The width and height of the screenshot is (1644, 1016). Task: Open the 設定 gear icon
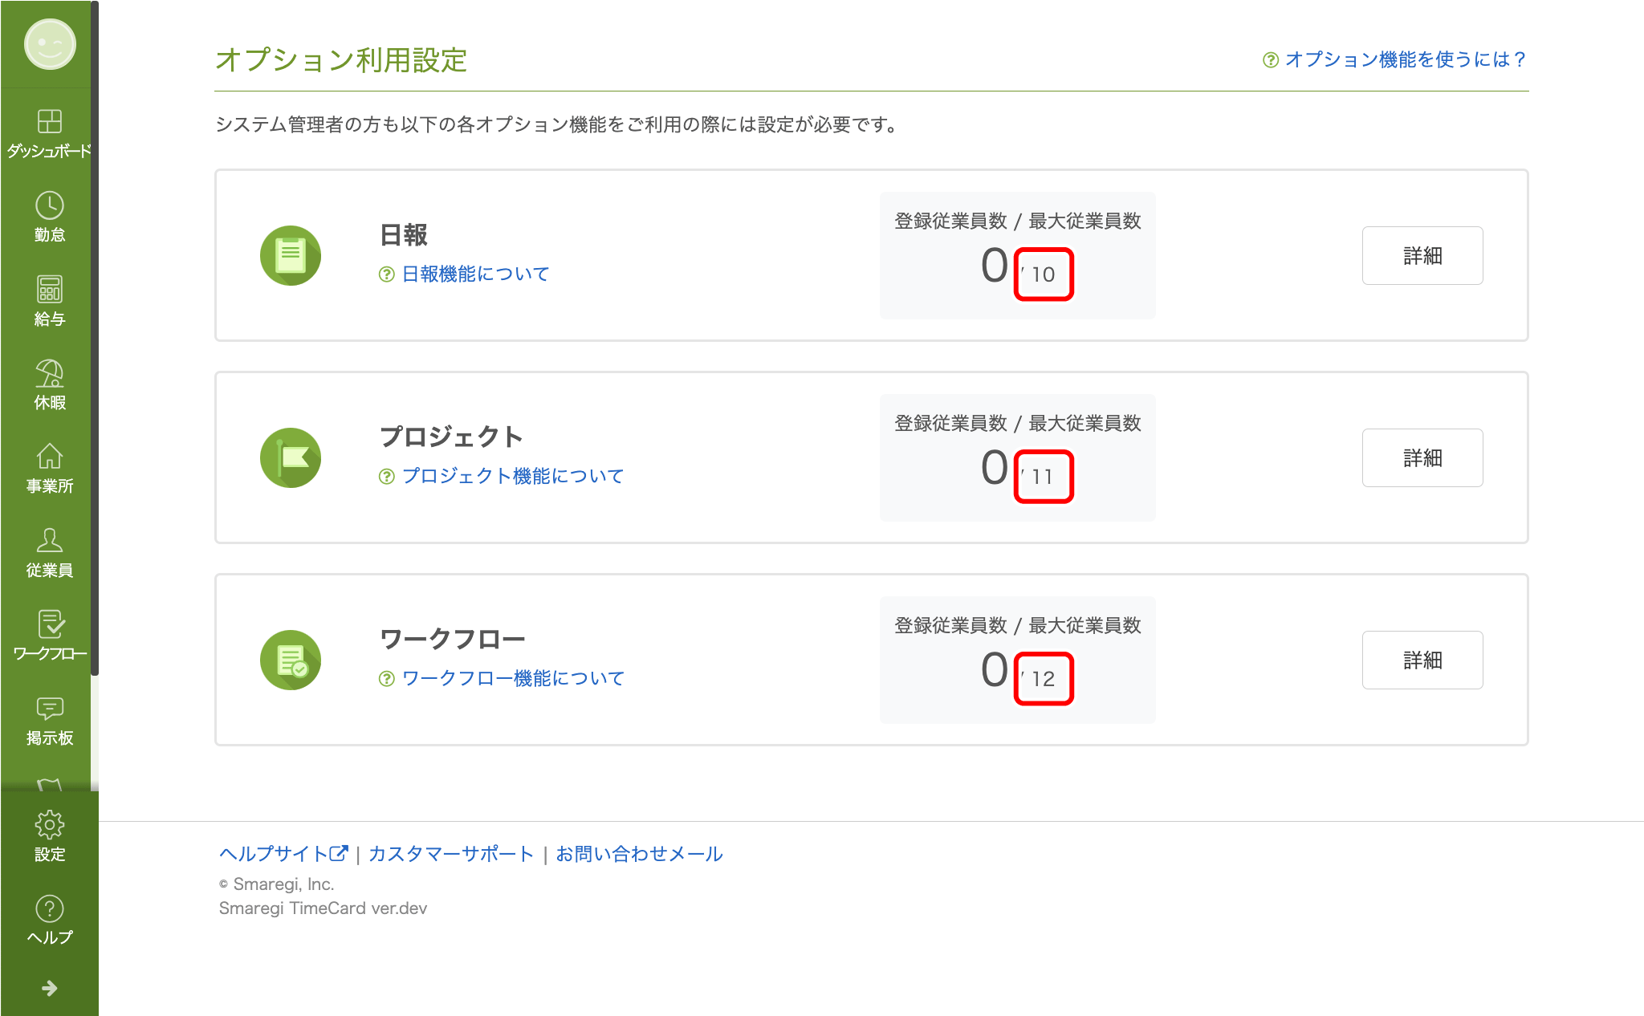(50, 824)
